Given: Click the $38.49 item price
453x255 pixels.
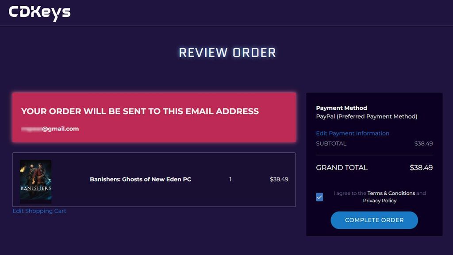Looking at the screenshot, I should click(x=278, y=179).
